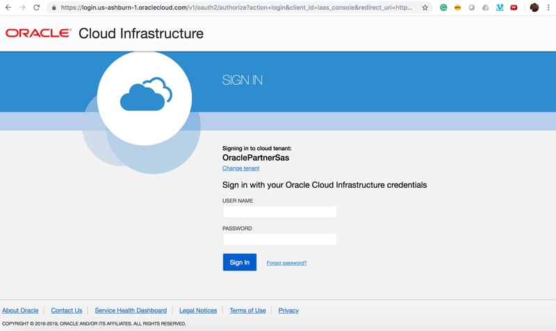This screenshot has width=556, height=331.
Task: Open the Service Health Dashboard link
Action: (131, 310)
